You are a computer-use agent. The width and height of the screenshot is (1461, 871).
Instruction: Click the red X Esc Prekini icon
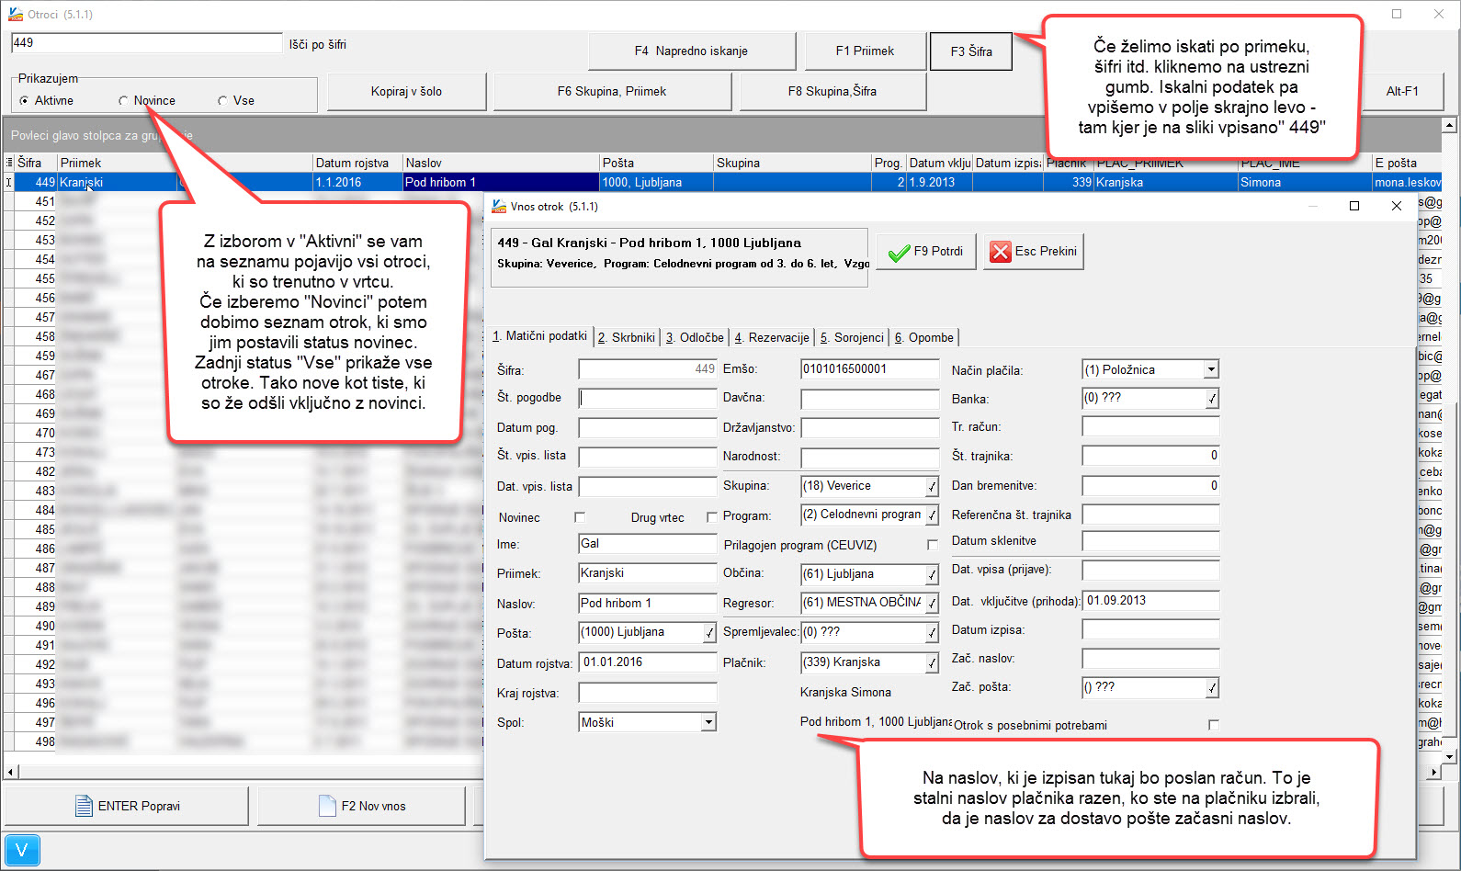[1000, 252]
